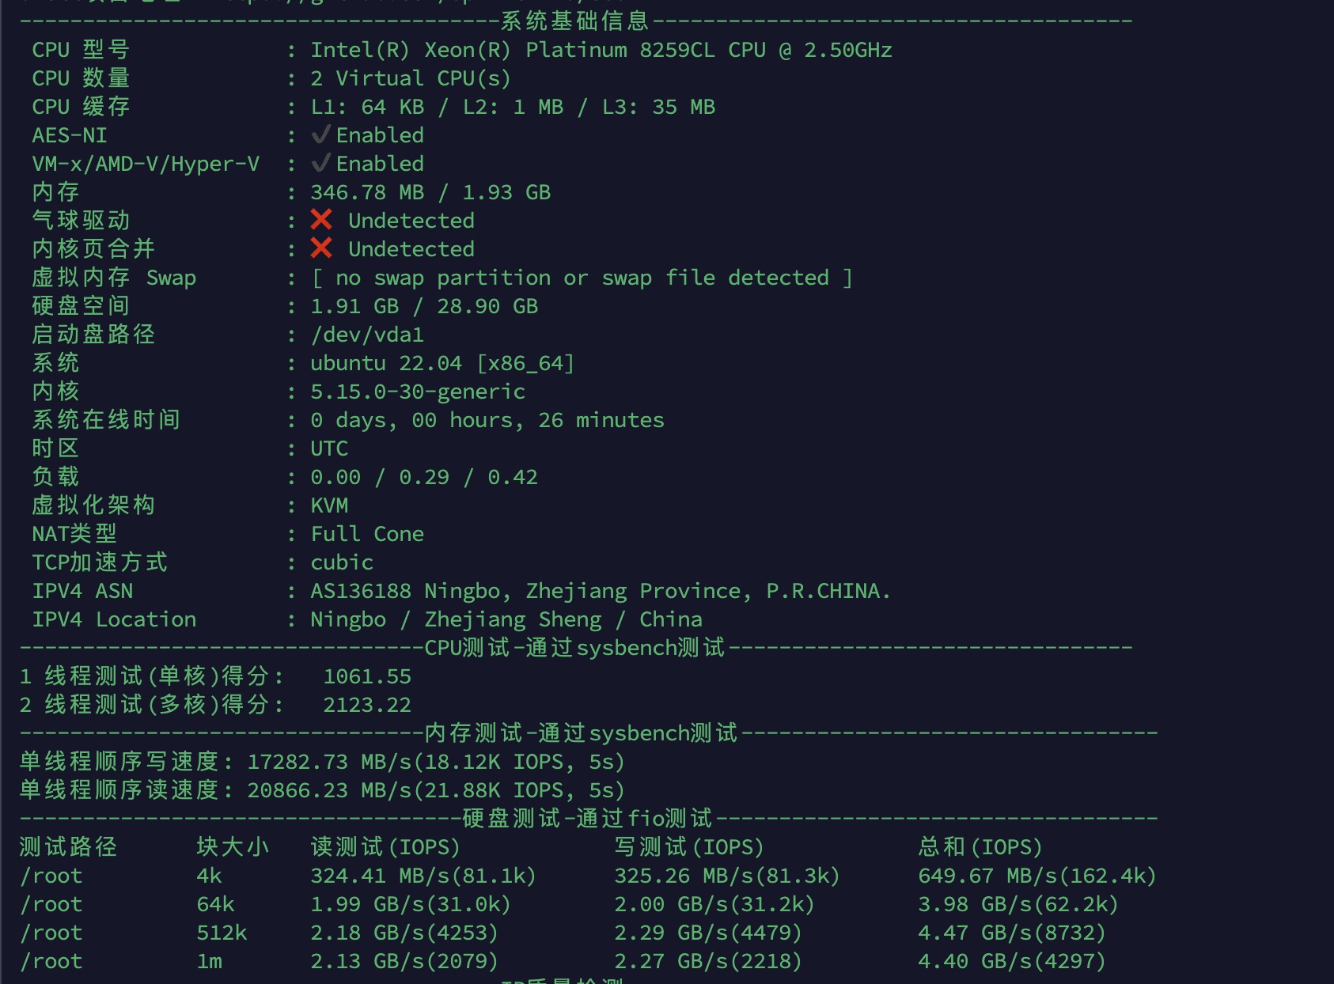Click the 读测试(IOPS) column header

pos(385,847)
